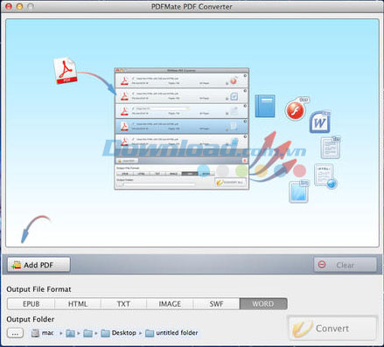Click the Output Folder label
Image resolution: width=384 pixels, height=347 pixels.
(31, 319)
